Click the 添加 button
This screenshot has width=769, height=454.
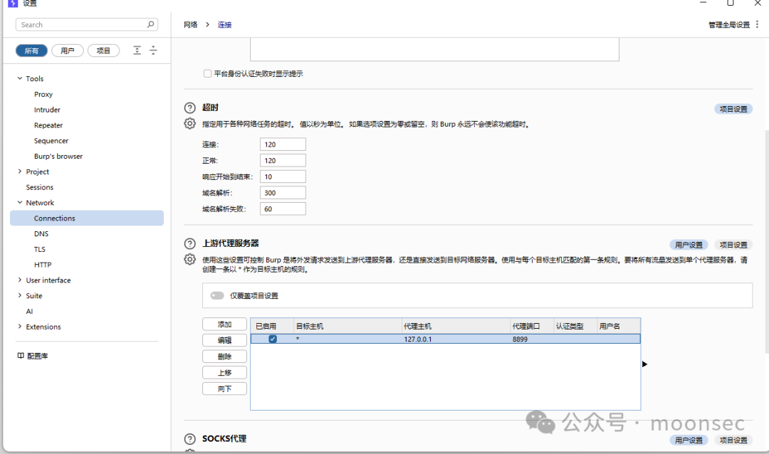224,324
